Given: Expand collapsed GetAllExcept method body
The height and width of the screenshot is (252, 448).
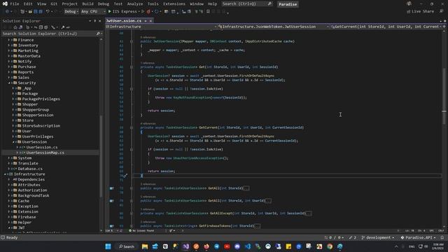Looking at the screenshot, I should point(309,213).
